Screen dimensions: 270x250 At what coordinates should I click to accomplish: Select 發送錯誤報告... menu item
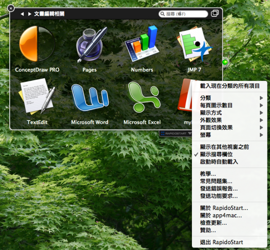(x=229, y=188)
